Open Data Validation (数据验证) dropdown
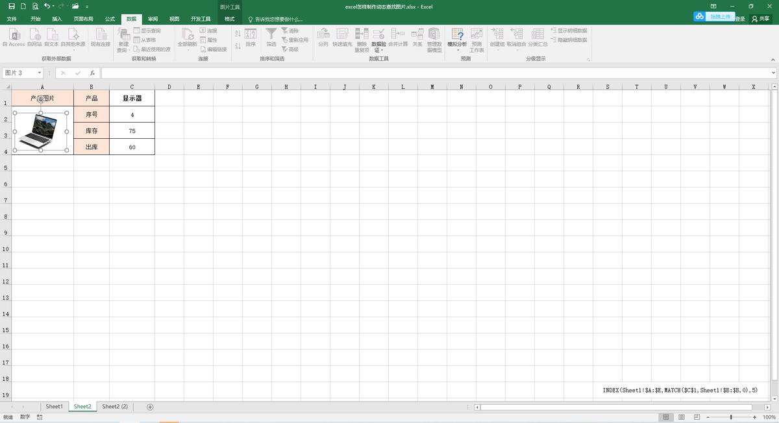The width and height of the screenshot is (779, 423). [x=378, y=40]
